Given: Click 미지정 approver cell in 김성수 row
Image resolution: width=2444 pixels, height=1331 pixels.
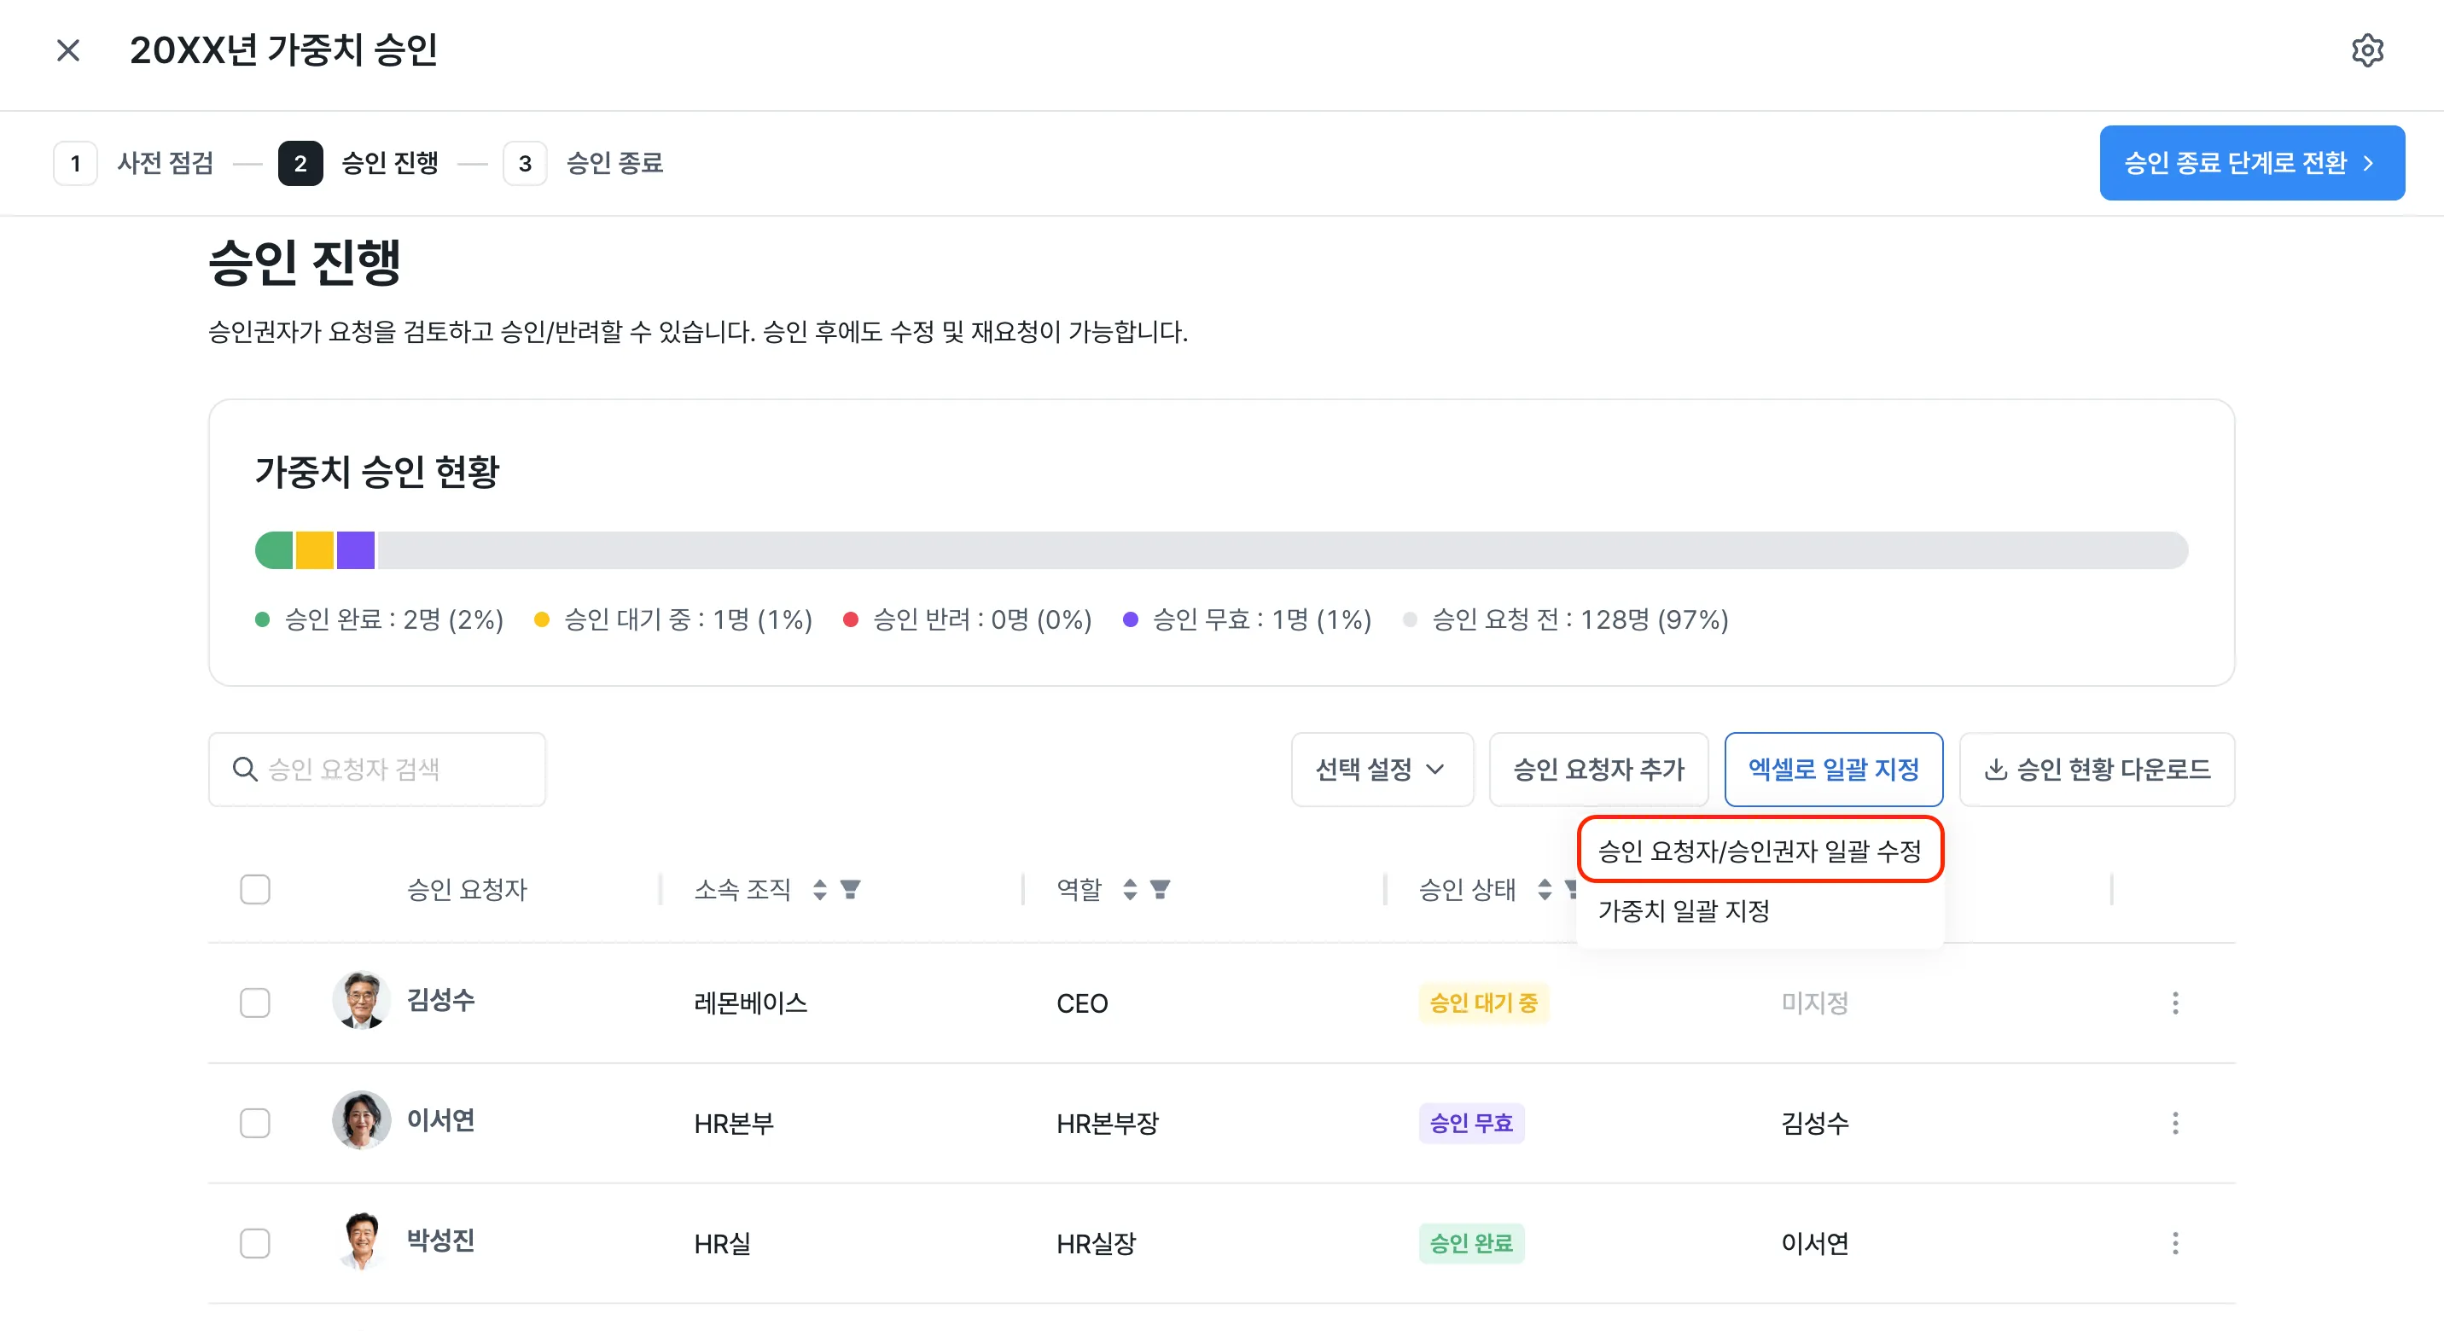Looking at the screenshot, I should [1814, 1003].
